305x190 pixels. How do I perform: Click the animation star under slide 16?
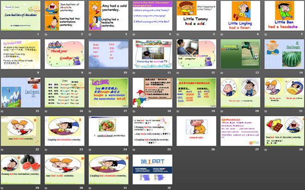coord(46,111)
